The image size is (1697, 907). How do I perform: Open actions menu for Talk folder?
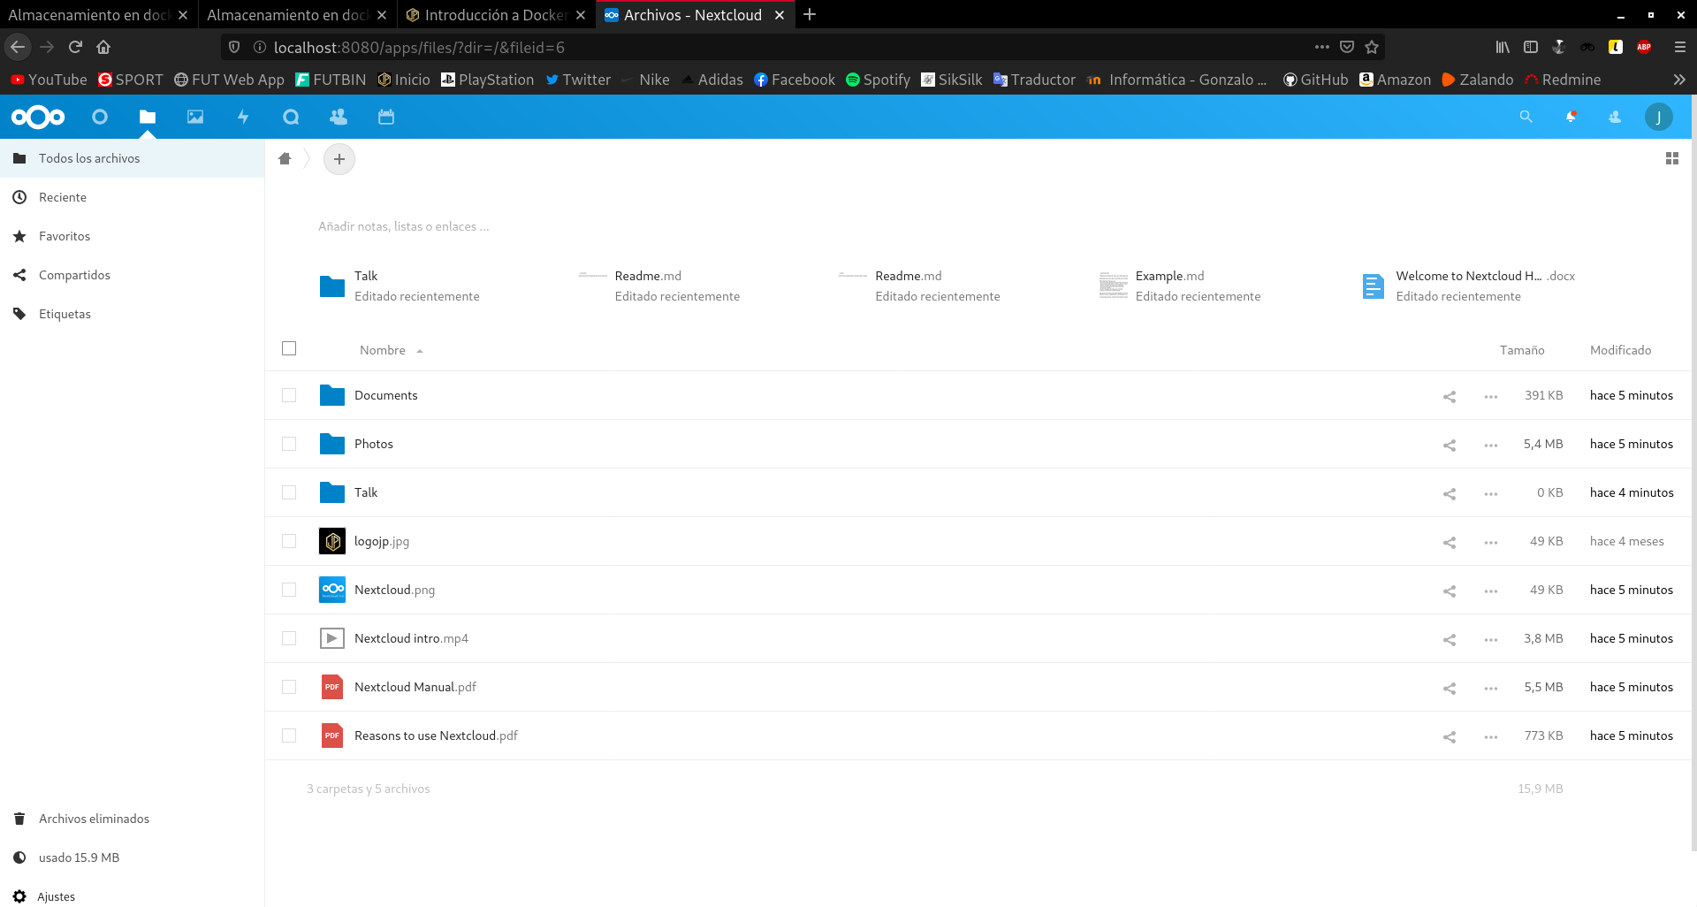[1491, 493]
